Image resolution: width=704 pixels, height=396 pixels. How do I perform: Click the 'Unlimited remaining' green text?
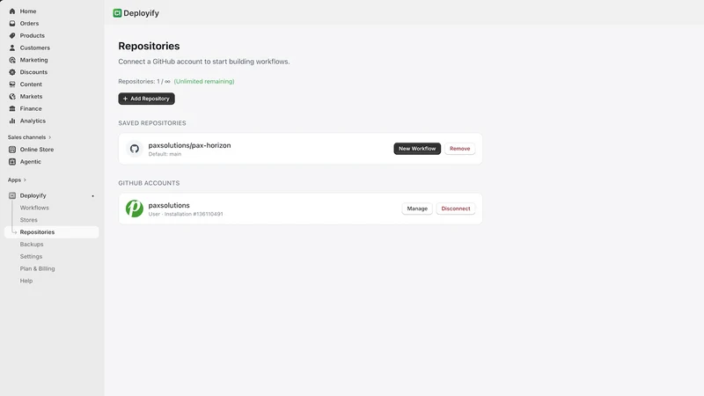pos(204,81)
